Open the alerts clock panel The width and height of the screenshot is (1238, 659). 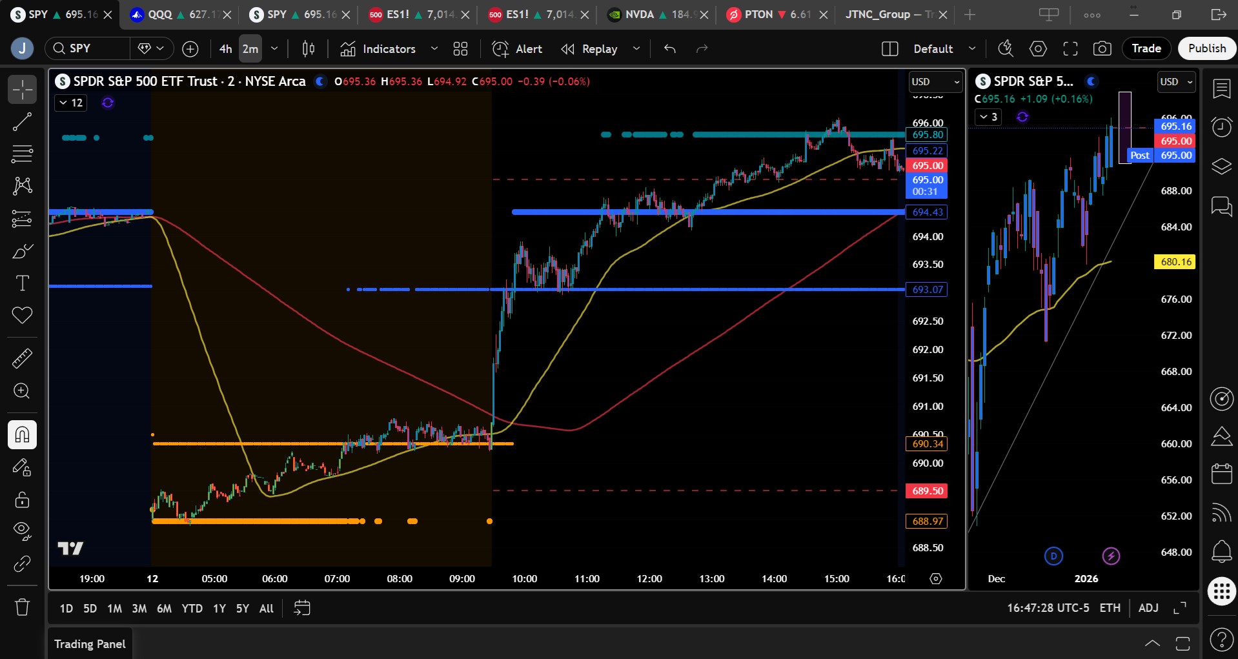click(x=1221, y=127)
